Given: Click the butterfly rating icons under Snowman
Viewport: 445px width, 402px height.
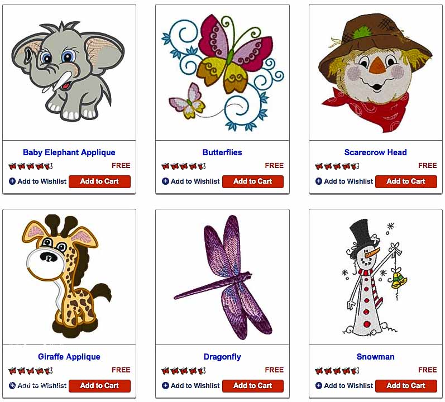Looking at the screenshot, I should tap(337, 371).
